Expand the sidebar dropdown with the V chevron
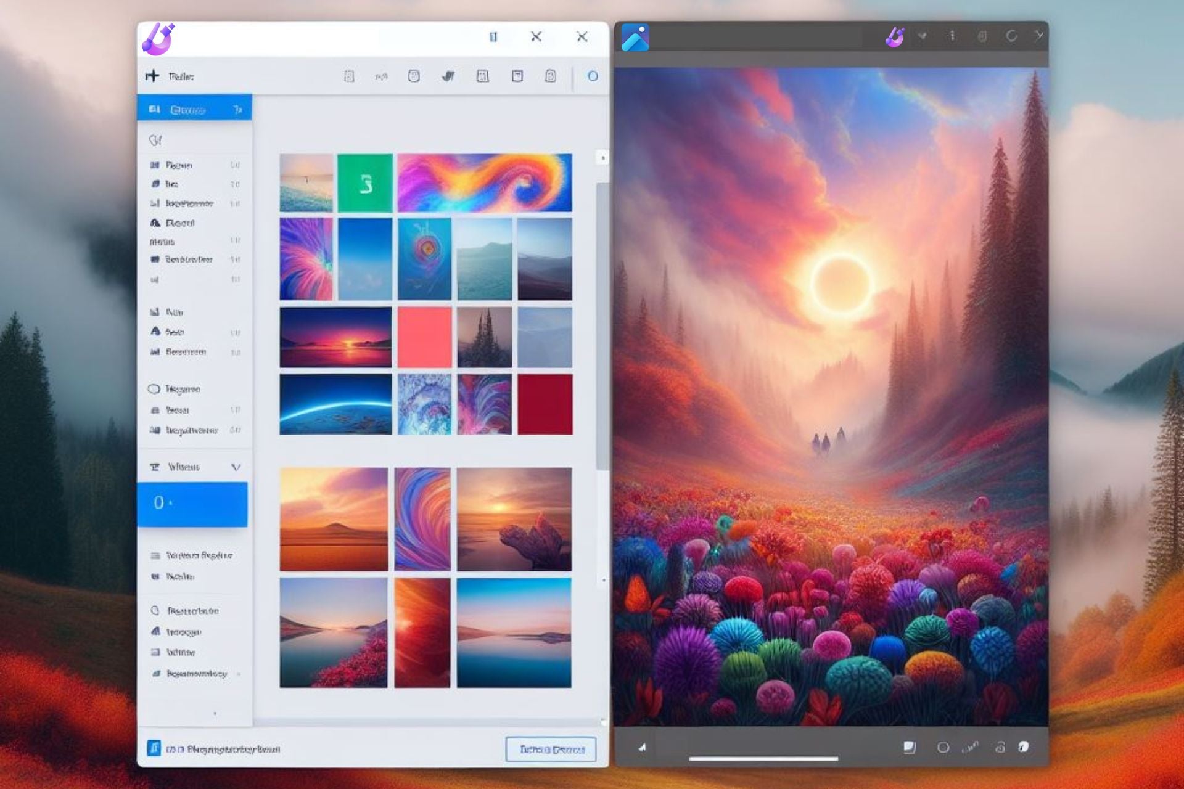Screen dimensions: 1184x789 pos(236,467)
